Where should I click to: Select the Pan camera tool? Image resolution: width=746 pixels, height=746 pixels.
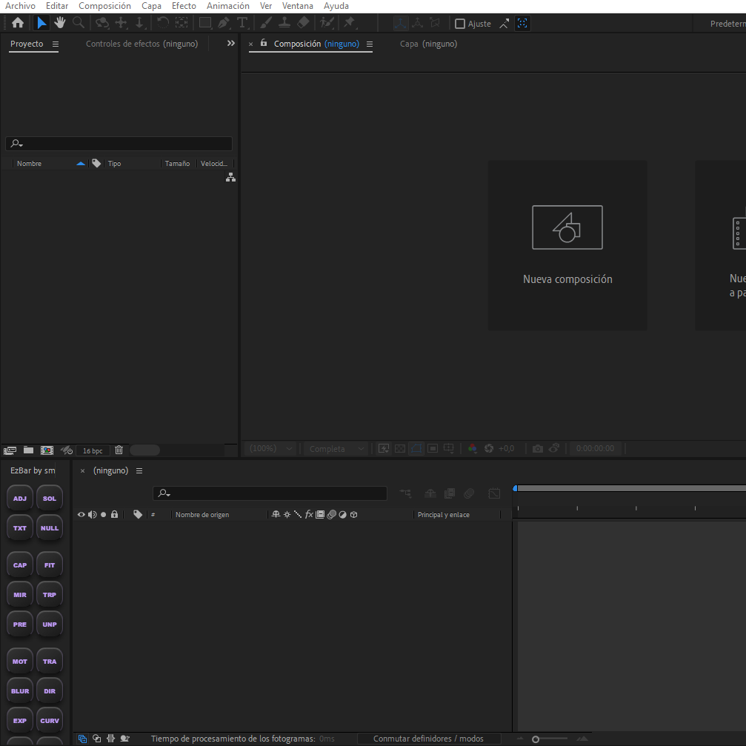click(121, 23)
